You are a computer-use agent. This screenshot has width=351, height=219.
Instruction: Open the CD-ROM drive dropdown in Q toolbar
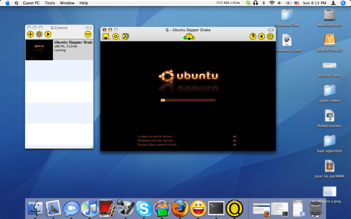tap(116, 36)
